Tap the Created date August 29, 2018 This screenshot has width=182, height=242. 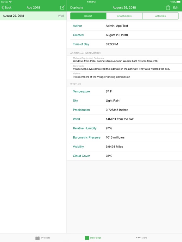point(117,35)
